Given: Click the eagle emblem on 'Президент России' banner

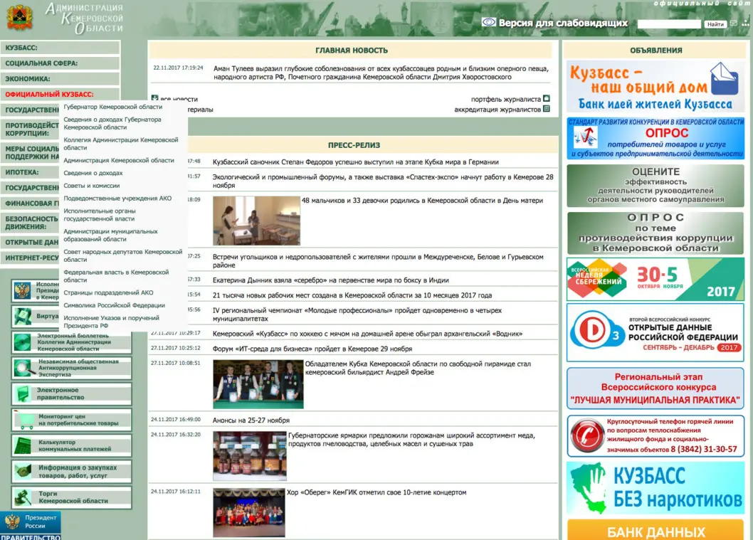Looking at the screenshot, I should coord(12,522).
